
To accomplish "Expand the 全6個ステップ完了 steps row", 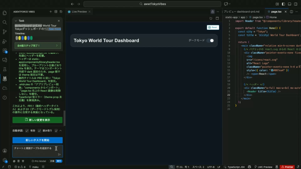I will point(38,46).
